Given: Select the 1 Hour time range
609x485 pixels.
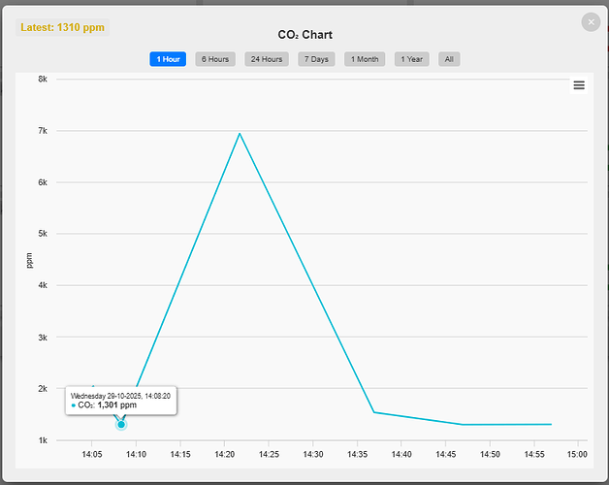Looking at the screenshot, I should [x=168, y=59].
